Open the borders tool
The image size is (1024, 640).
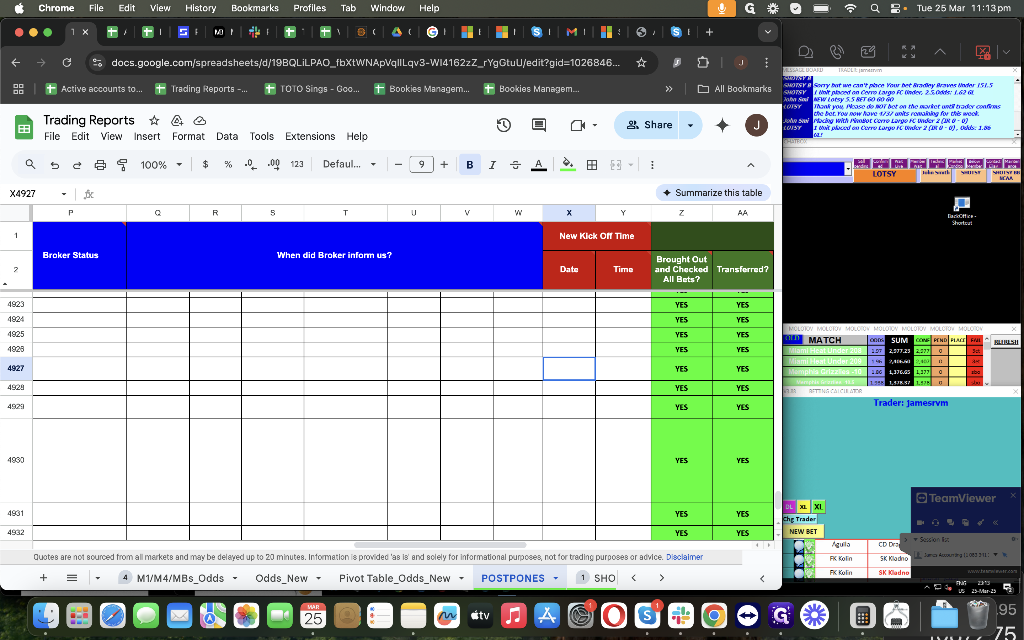592,164
